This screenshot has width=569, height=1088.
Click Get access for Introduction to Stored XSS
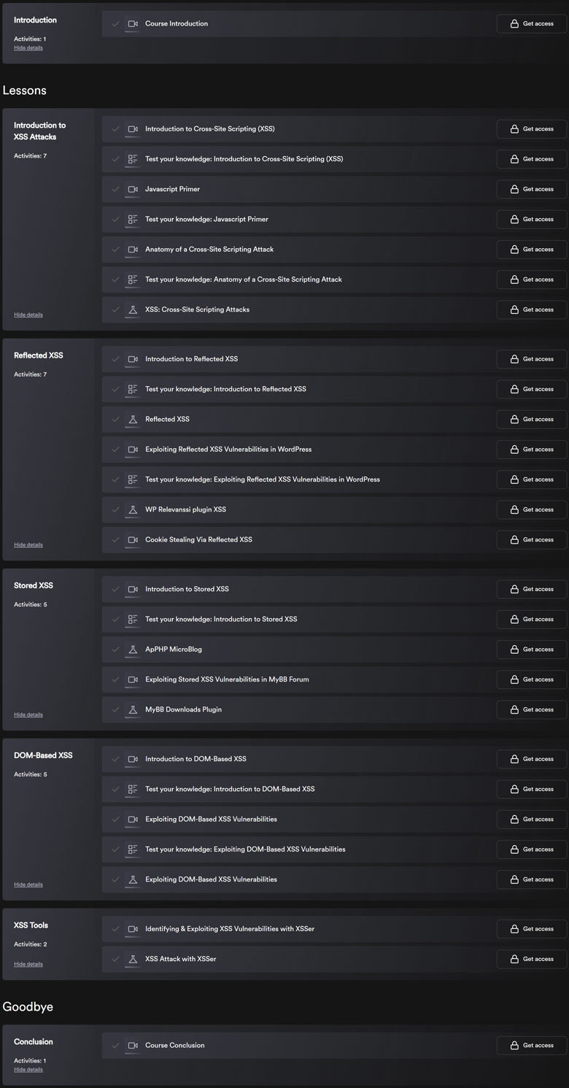(532, 589)
